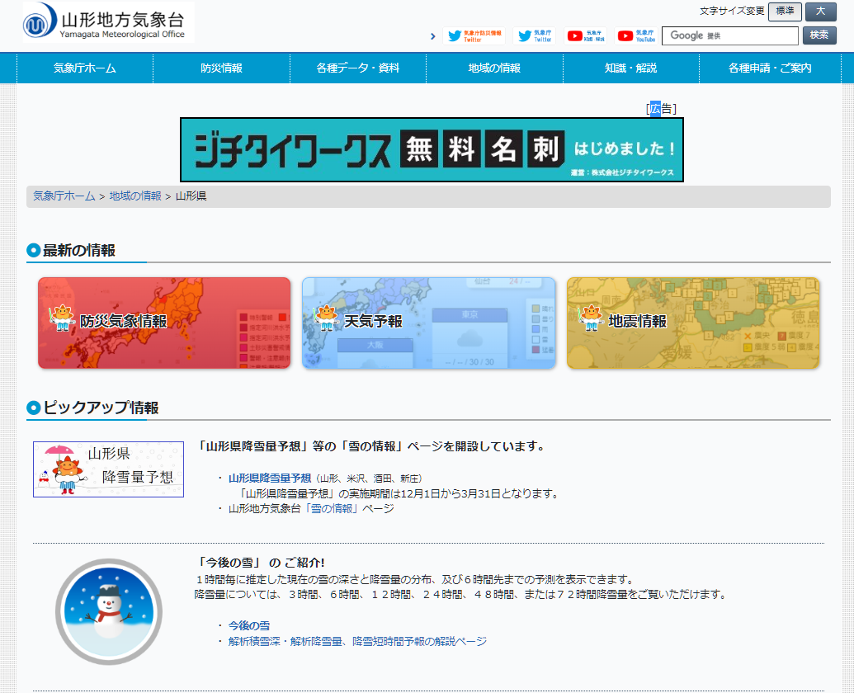Select the 防災気象情報 red banner
This screenshot has width=854, height=693.
point(163,323)
